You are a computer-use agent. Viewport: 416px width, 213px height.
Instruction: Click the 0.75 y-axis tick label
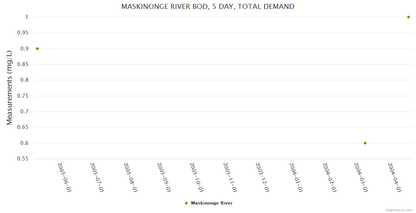pos(22,96)
